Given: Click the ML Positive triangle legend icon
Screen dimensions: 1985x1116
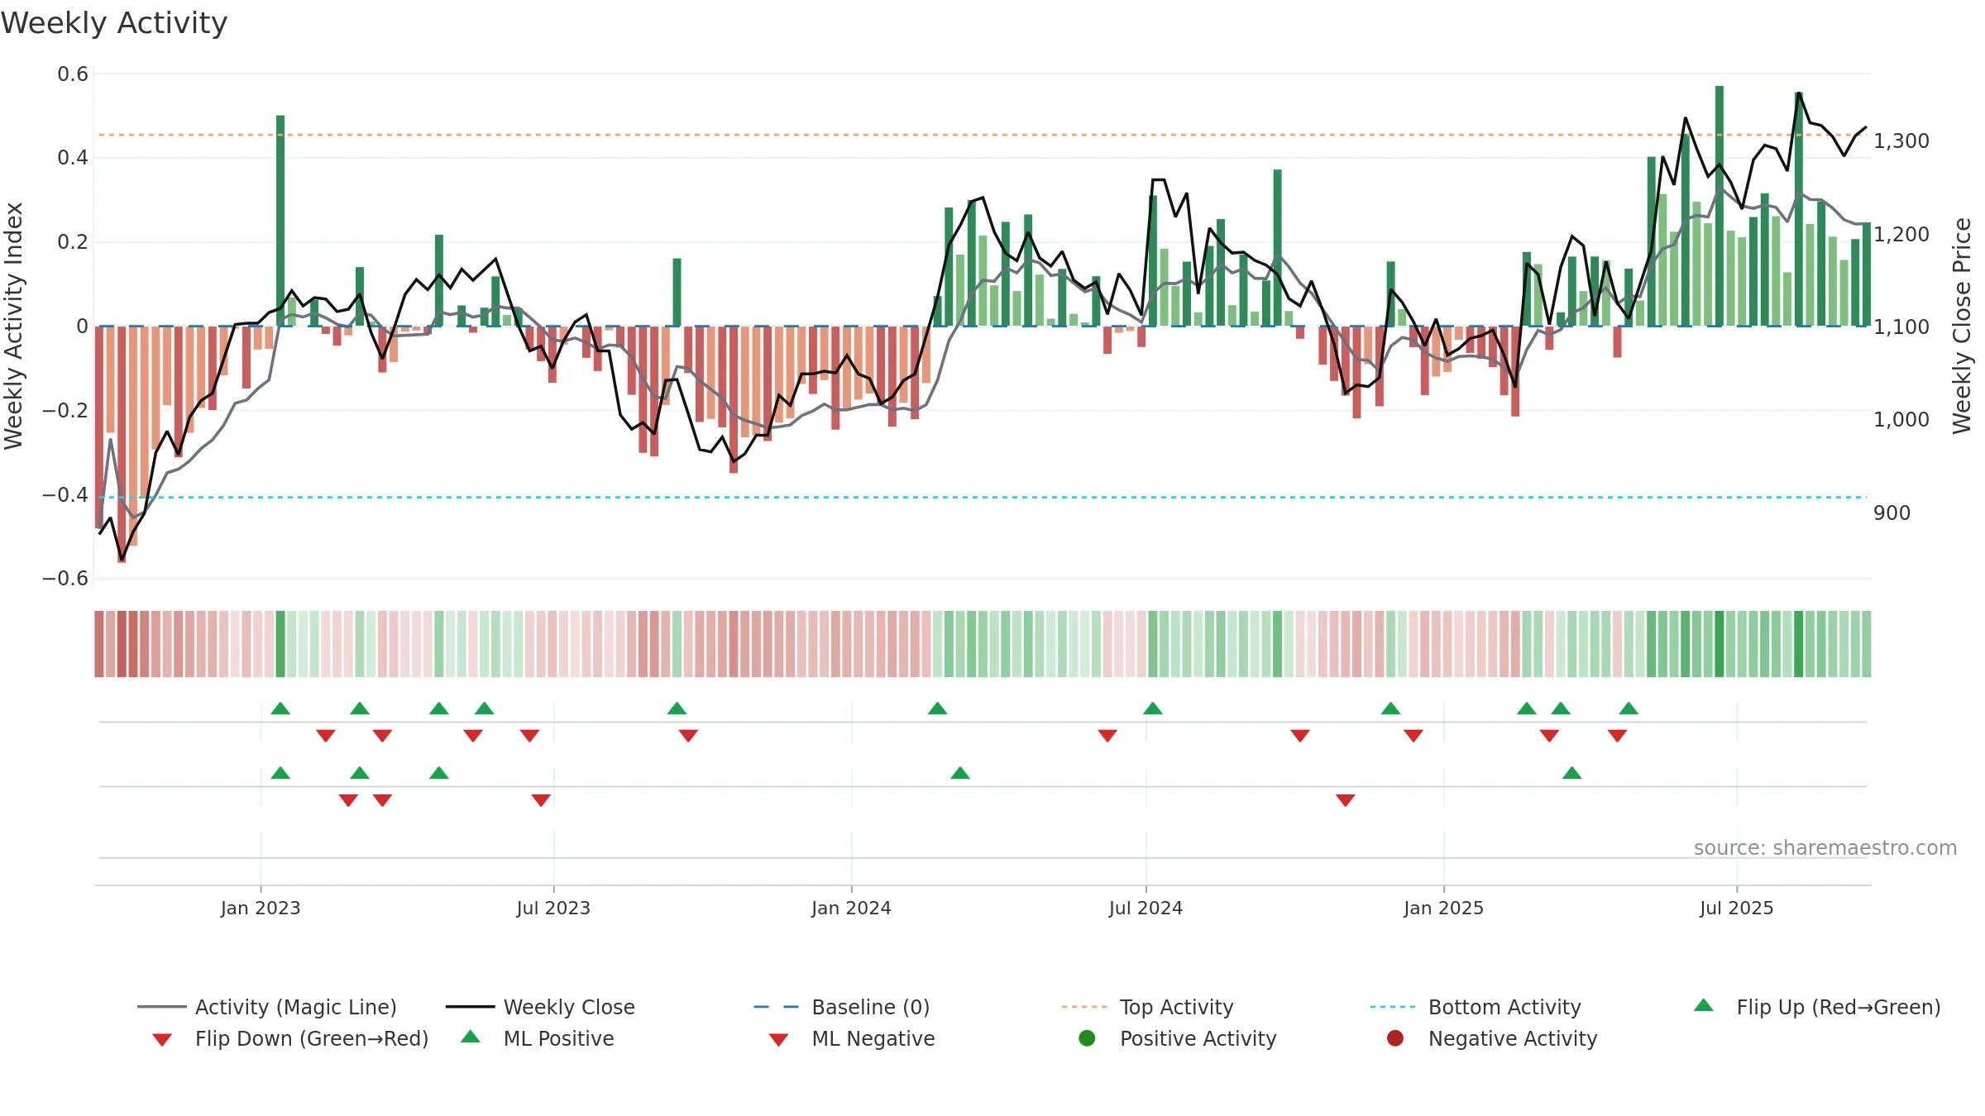Looking at the screenshot, I should click(x=471, y=1037).
